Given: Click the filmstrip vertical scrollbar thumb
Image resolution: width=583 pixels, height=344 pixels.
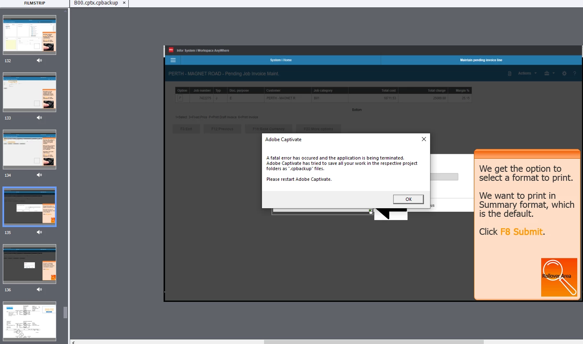Looking at the screenshot, I should tap(66, 313).
